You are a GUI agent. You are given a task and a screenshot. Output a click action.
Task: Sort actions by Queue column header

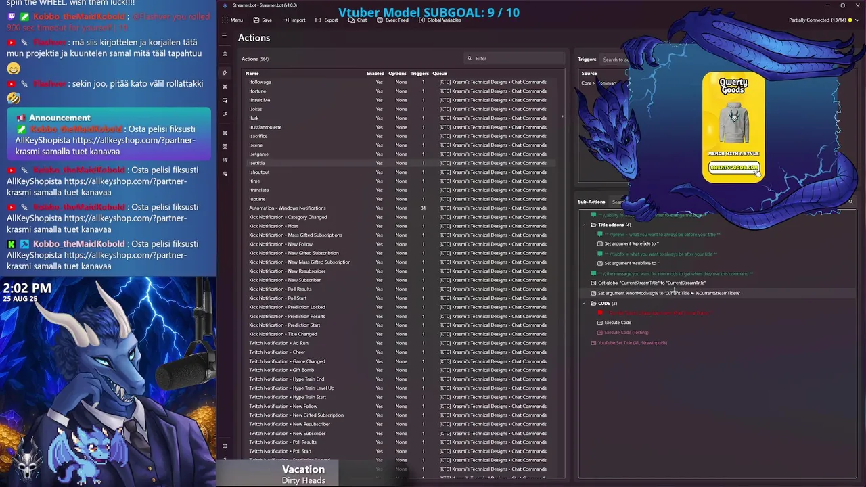click(440, 73)
